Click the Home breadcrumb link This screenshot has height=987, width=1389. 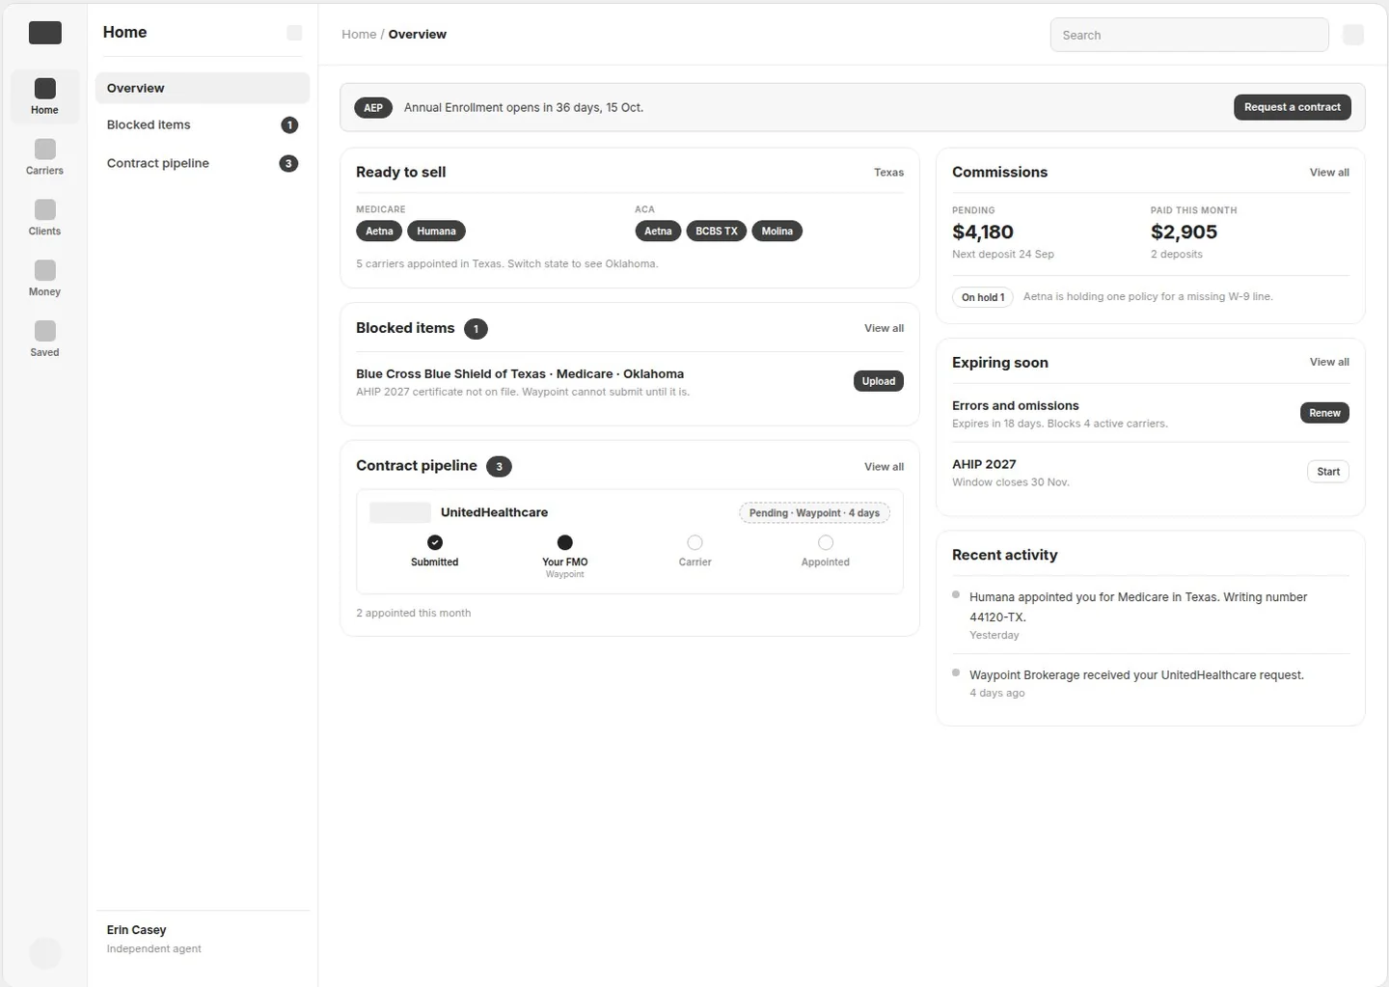[x=359, y=34]
